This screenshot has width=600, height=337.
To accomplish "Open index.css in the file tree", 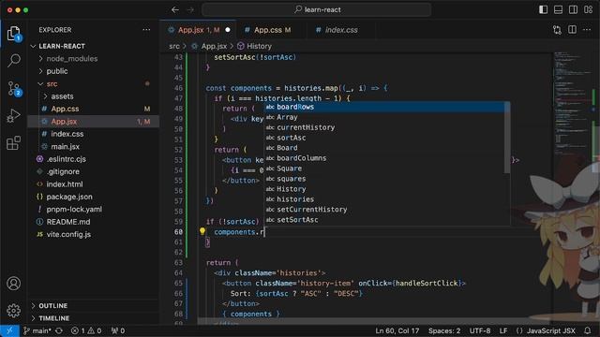I will point(67,134).
